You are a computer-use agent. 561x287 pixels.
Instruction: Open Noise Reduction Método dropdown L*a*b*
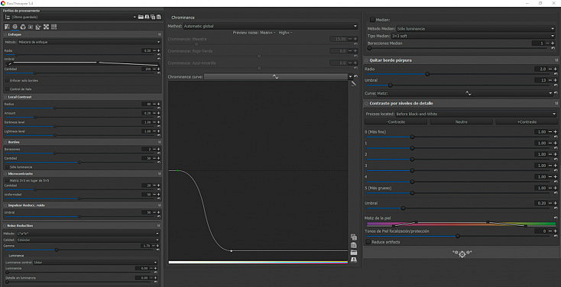coord(89,234)
